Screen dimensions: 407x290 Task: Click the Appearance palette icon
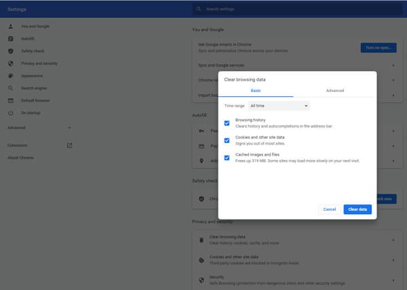(11, 76)
